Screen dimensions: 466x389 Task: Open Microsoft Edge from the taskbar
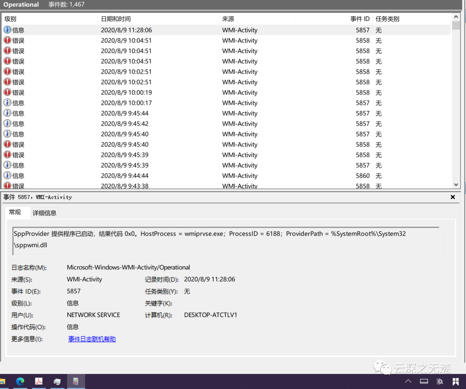coord(20,381)
